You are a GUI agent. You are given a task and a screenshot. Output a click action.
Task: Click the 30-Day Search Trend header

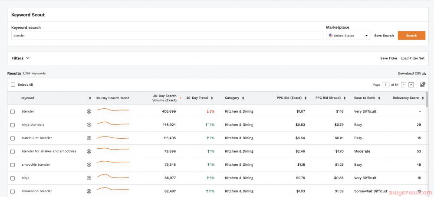pos(112,98)
